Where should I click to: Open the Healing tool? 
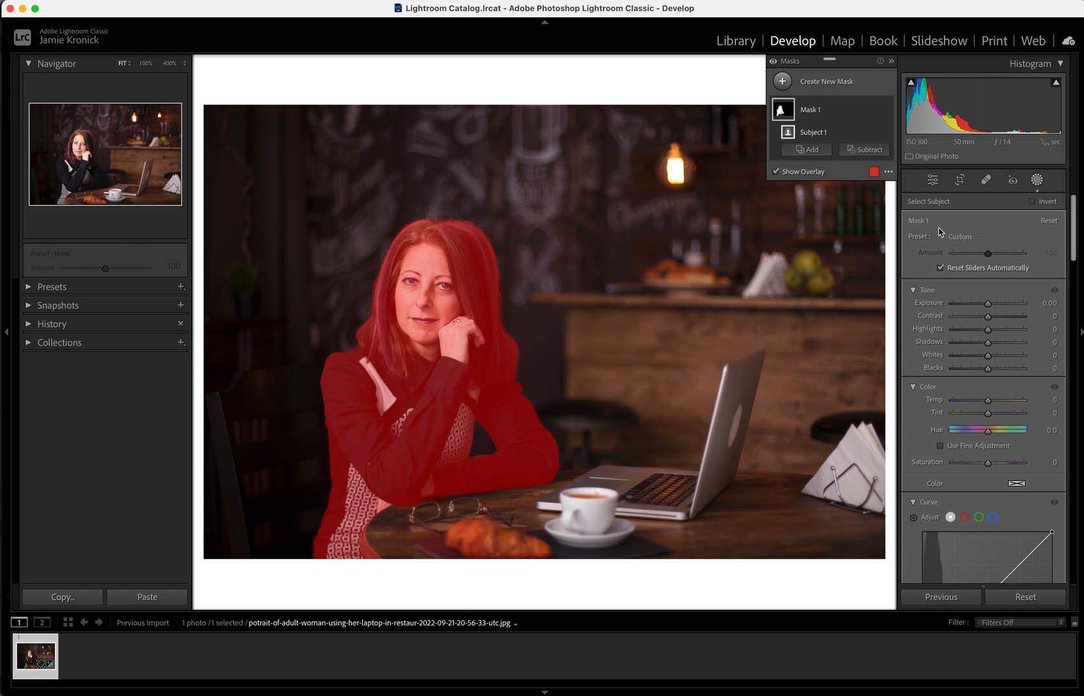[987, 180]
